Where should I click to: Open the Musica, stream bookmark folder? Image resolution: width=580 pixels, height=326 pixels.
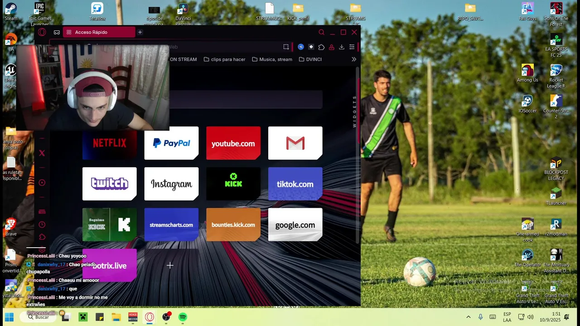tap(272, 59)
